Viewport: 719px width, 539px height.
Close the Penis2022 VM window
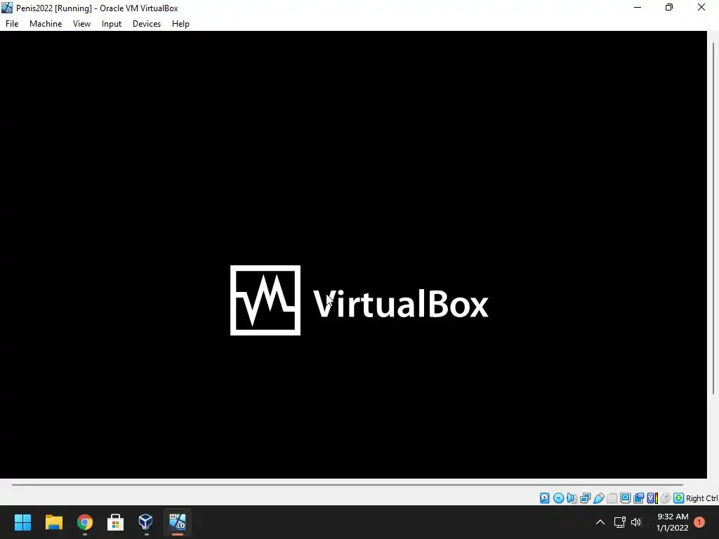[701, 7]
